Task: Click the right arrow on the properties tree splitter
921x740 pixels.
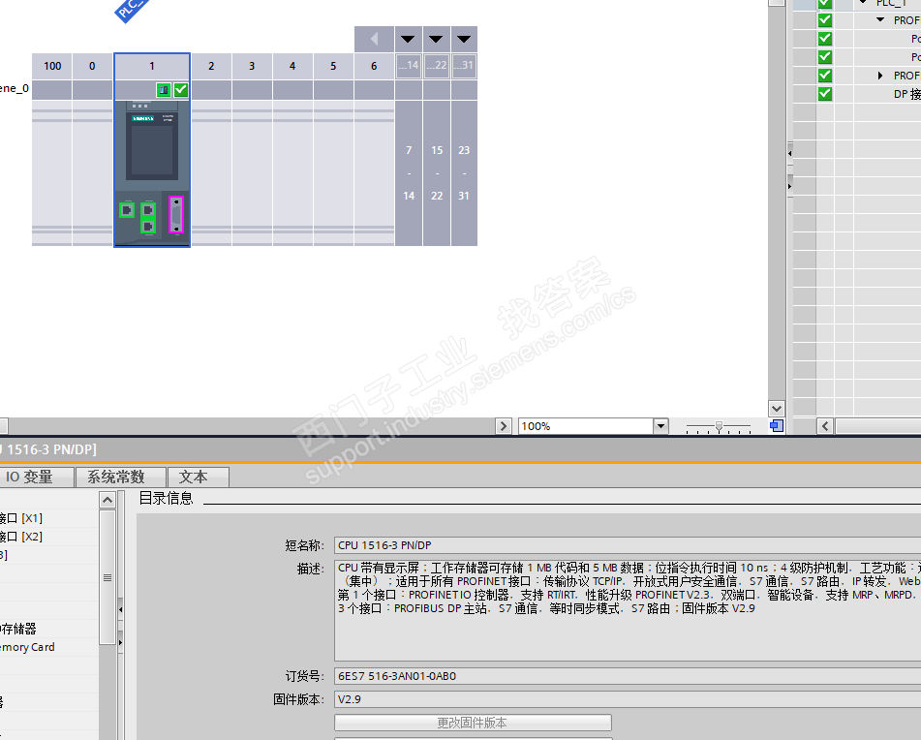Action: [x=120, y=642]
